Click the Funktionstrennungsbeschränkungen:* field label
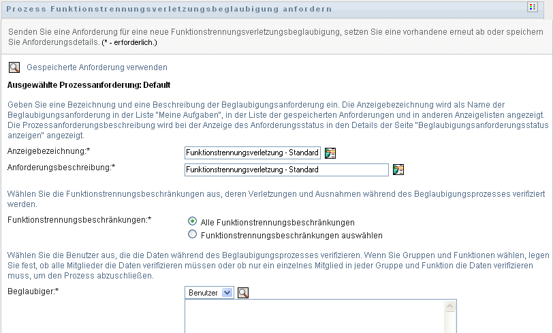The width and height of the screenshot is (553, 333). 80,220
